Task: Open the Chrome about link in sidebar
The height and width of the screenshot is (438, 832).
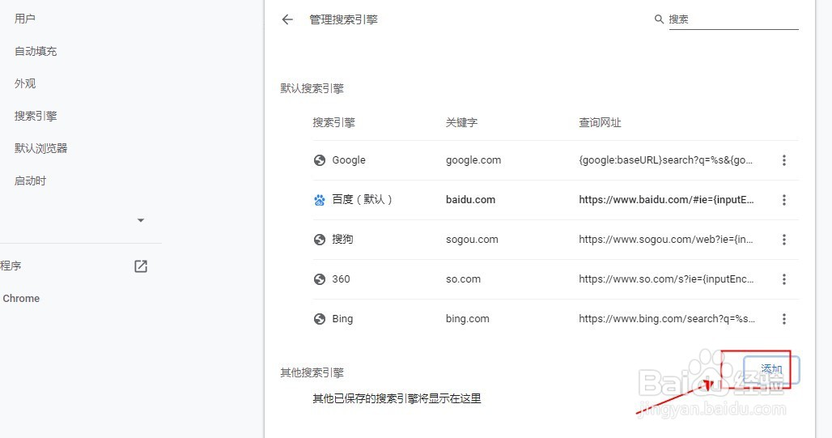Action: coord(21,299)
